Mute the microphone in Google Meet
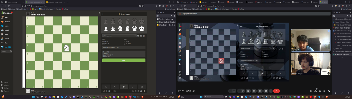The image size is (352, 99). 234,91
